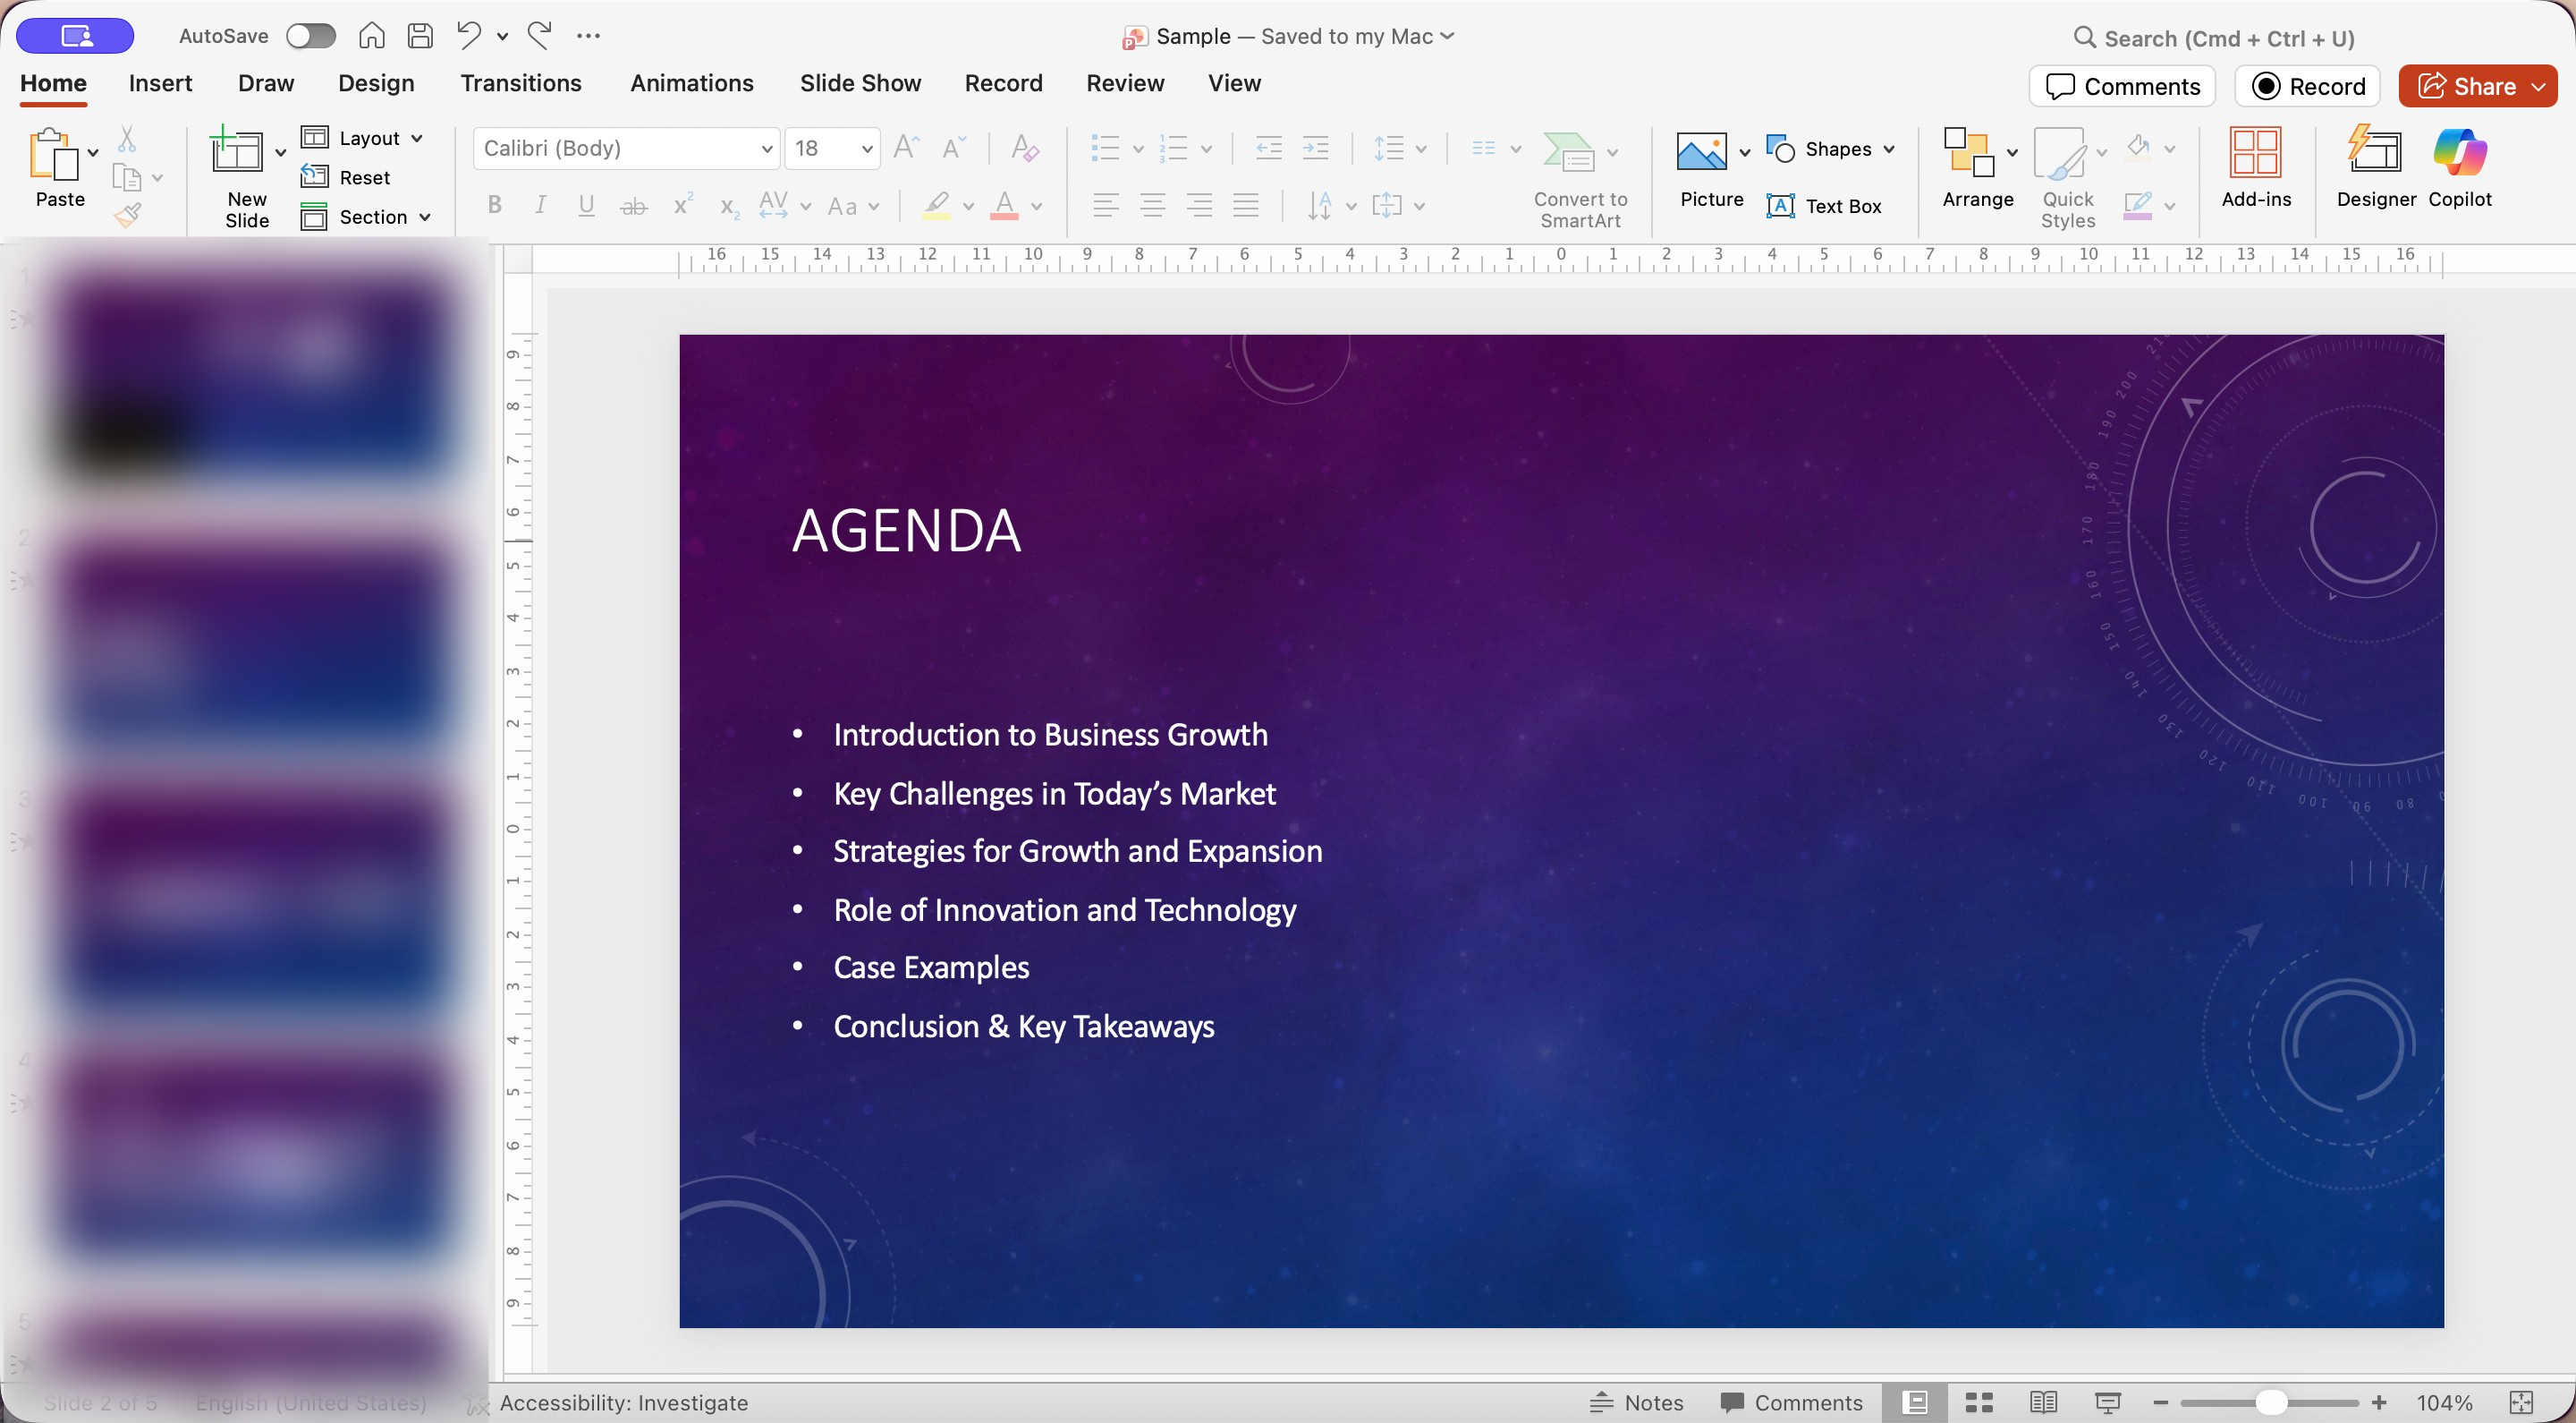
Task: Click the Save icon in title bar
Action: click(421, 36)
